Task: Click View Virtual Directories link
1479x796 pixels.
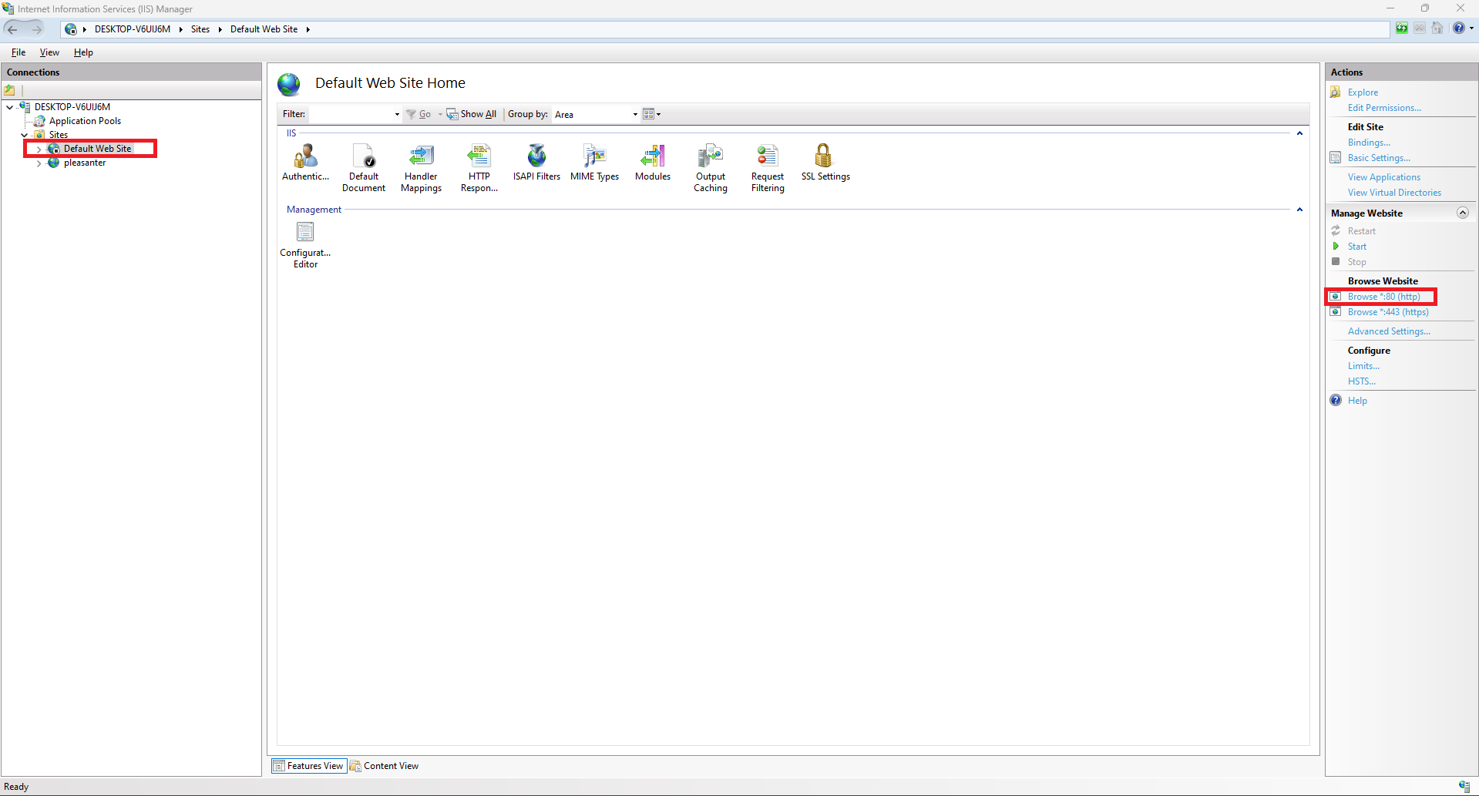Action: 1394,193
